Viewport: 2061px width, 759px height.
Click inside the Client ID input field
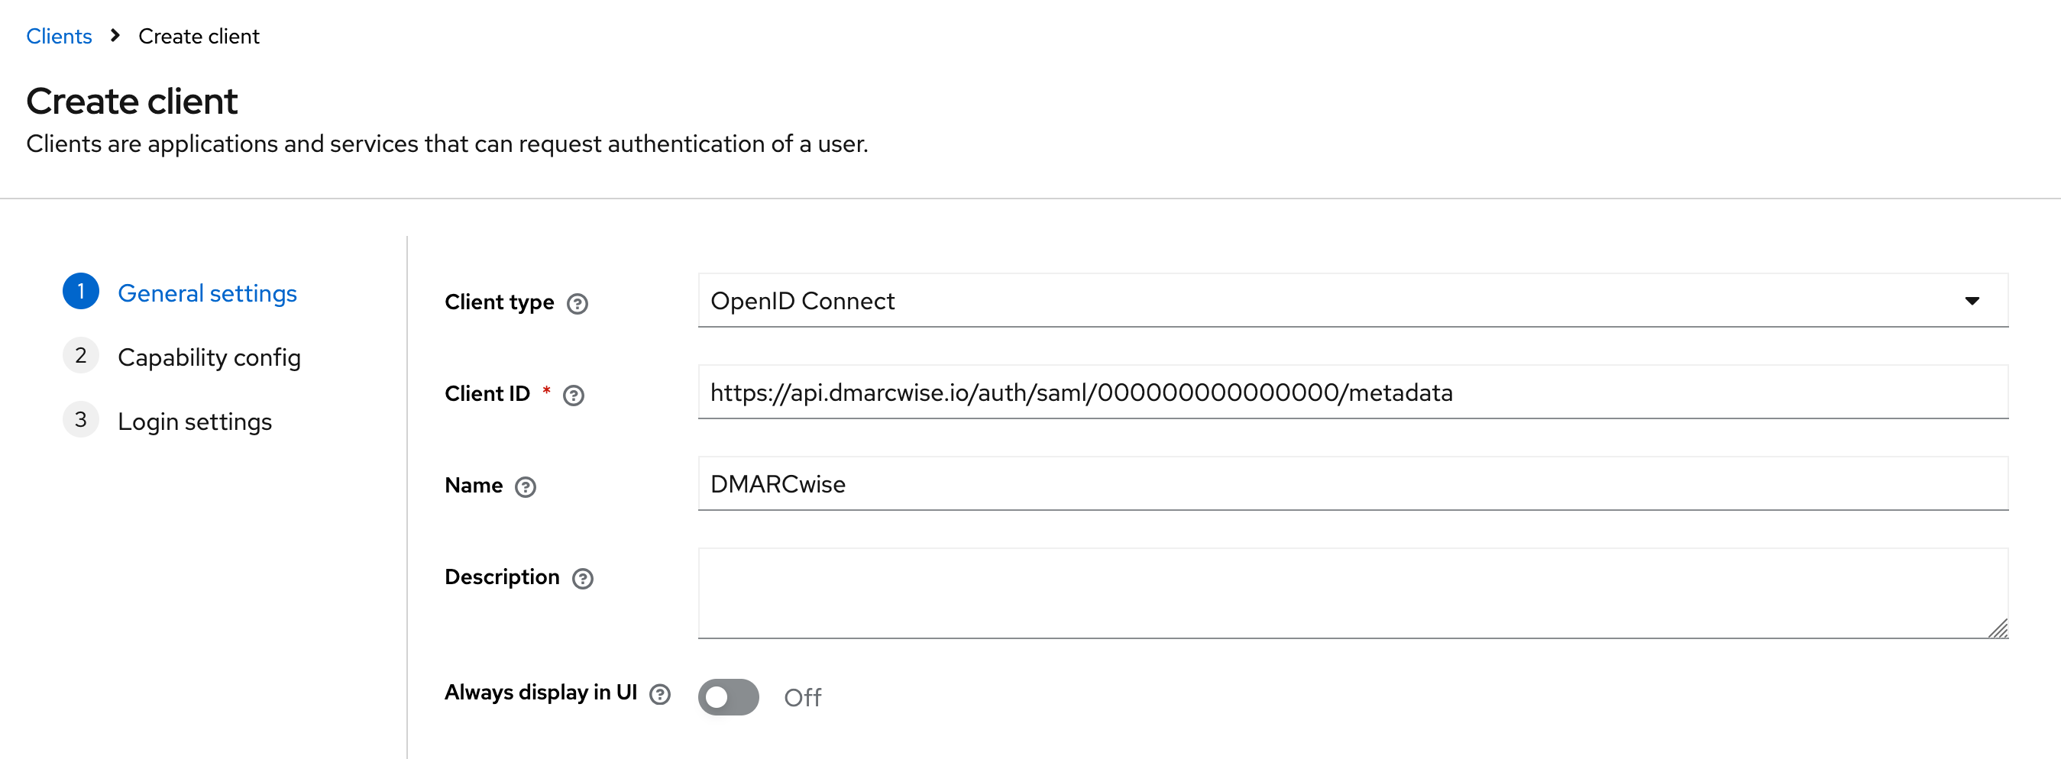point(1352,392)
